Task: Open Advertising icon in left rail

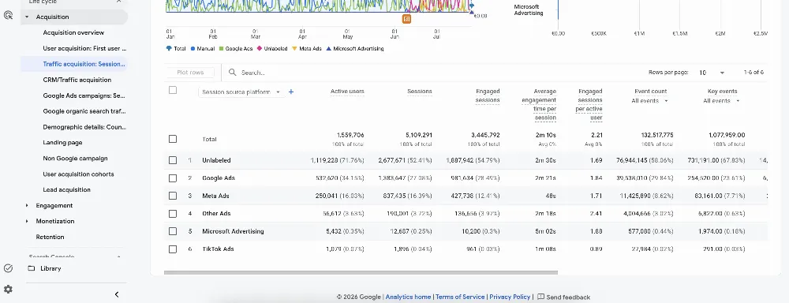Action: (x=8, y=15)
